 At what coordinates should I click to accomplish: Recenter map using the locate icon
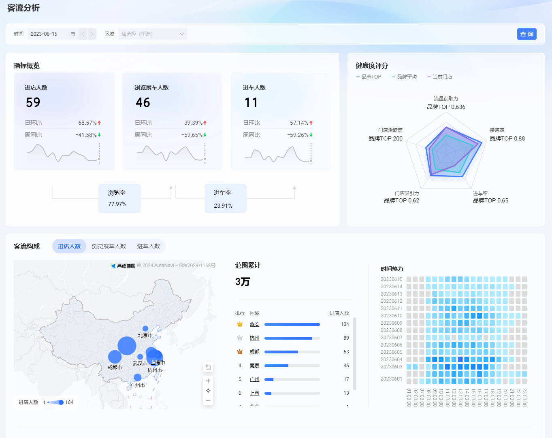tap(208, 391)
